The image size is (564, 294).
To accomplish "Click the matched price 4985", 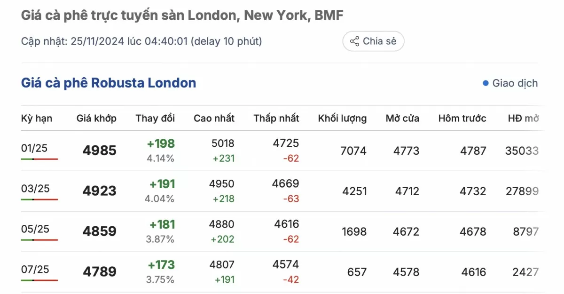I will pyautogui.click(x=99, y=151).
